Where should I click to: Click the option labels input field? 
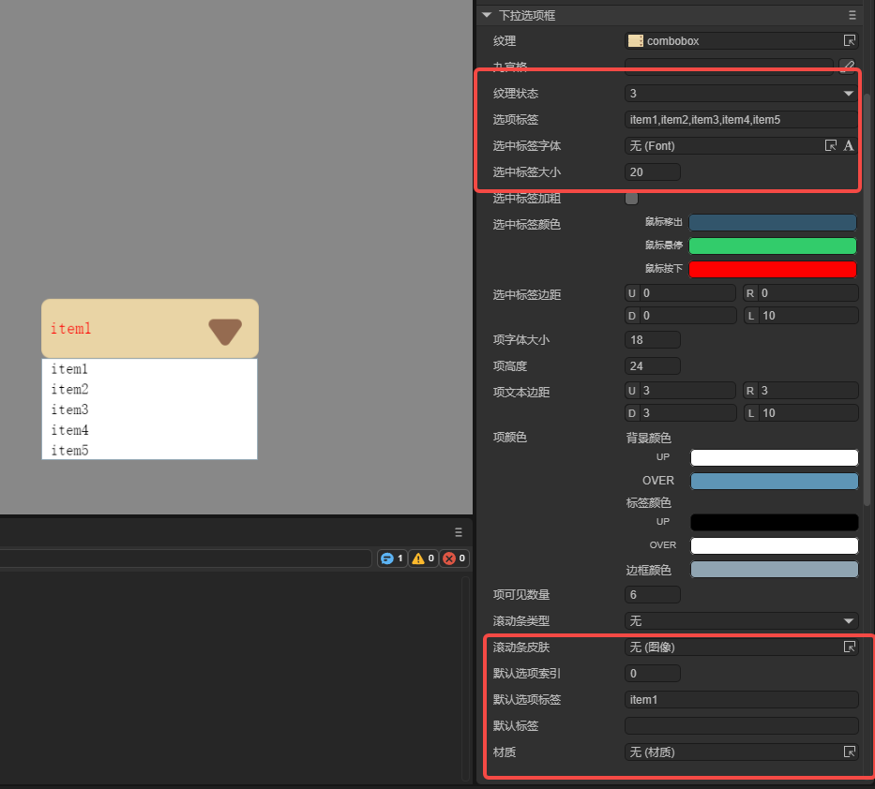click(x=741, y=120)
